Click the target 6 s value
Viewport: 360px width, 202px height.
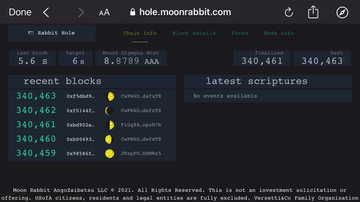(x=79, y=61)
